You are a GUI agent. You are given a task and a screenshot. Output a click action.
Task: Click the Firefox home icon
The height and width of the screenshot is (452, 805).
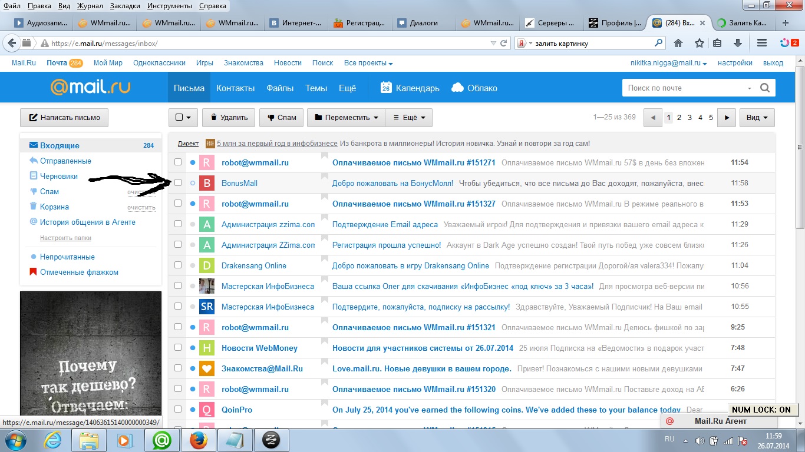click(x=678, y=43)
